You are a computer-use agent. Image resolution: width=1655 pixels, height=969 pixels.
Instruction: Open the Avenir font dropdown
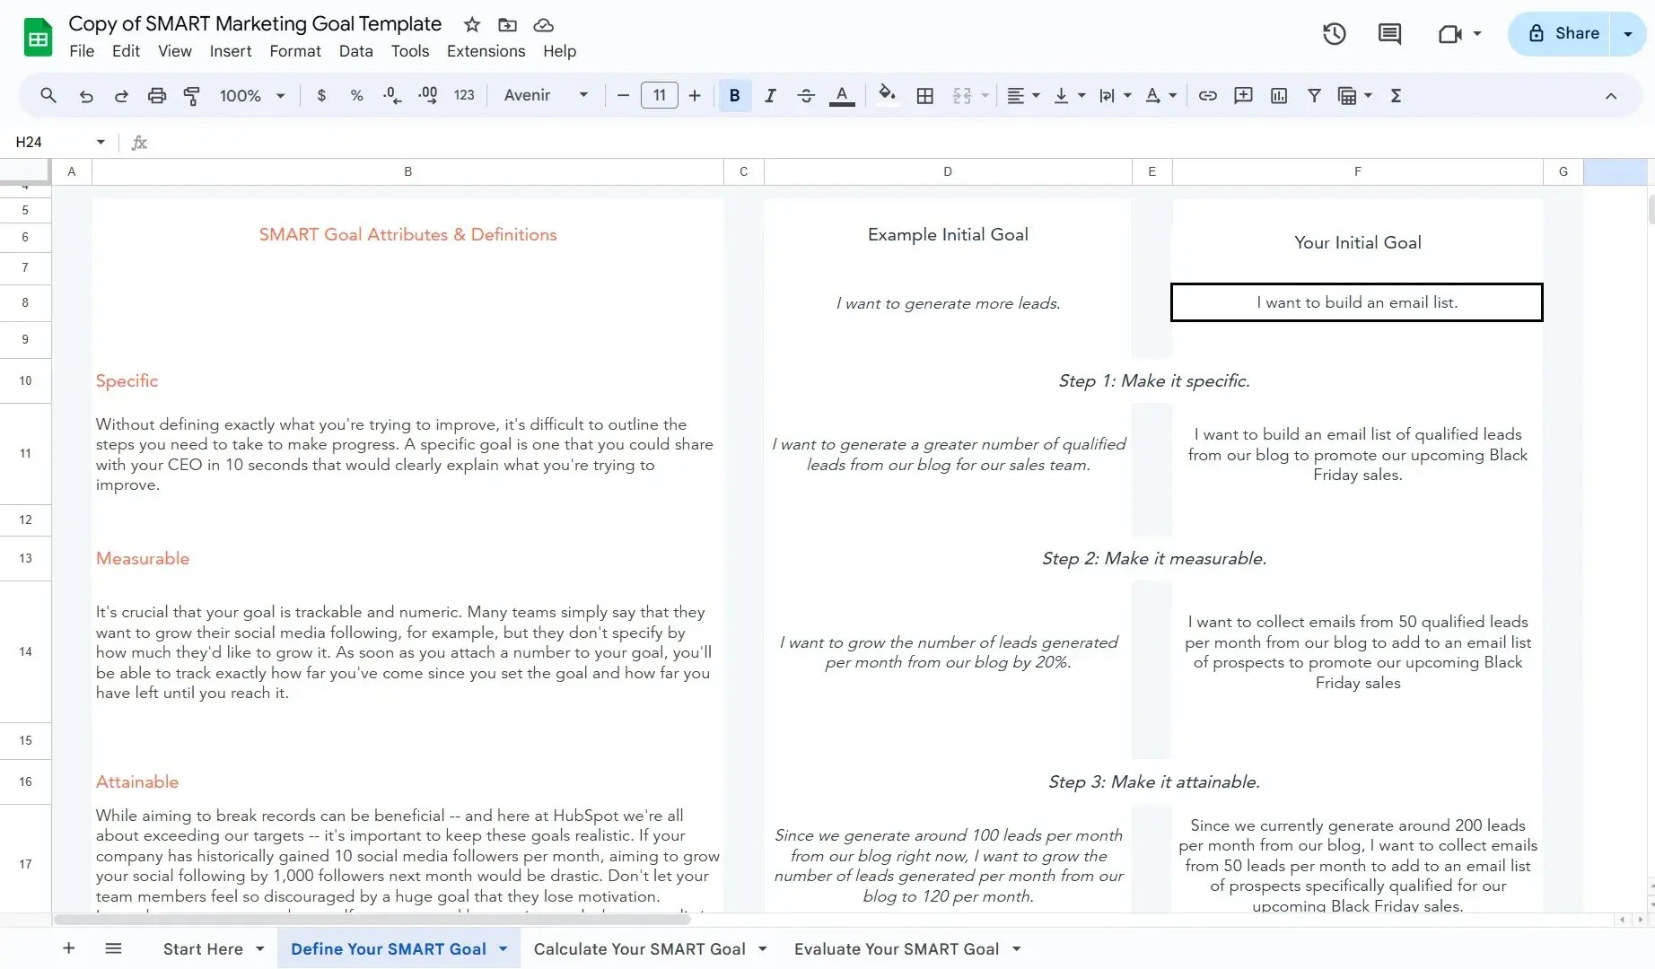[546, 95]
